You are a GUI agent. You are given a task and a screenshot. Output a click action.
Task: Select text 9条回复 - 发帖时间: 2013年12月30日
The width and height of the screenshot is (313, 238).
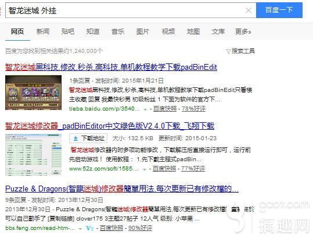tap(54, 200)
